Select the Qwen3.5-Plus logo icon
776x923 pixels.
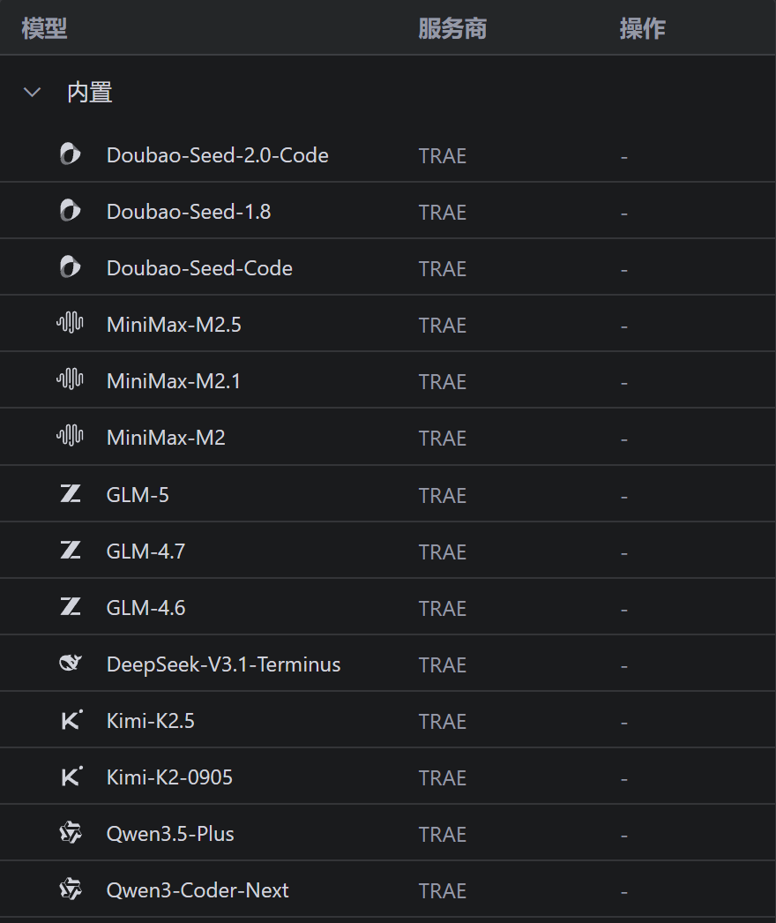pyautogui.click(x=71, y=832)
